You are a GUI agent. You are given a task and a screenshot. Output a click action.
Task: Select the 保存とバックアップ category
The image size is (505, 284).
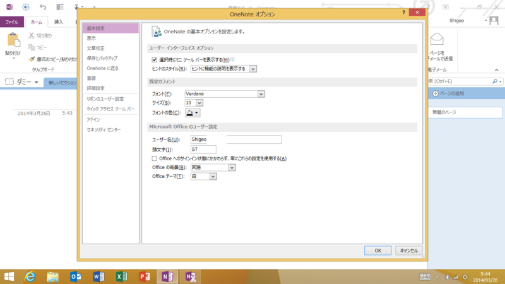coord(110,58)
